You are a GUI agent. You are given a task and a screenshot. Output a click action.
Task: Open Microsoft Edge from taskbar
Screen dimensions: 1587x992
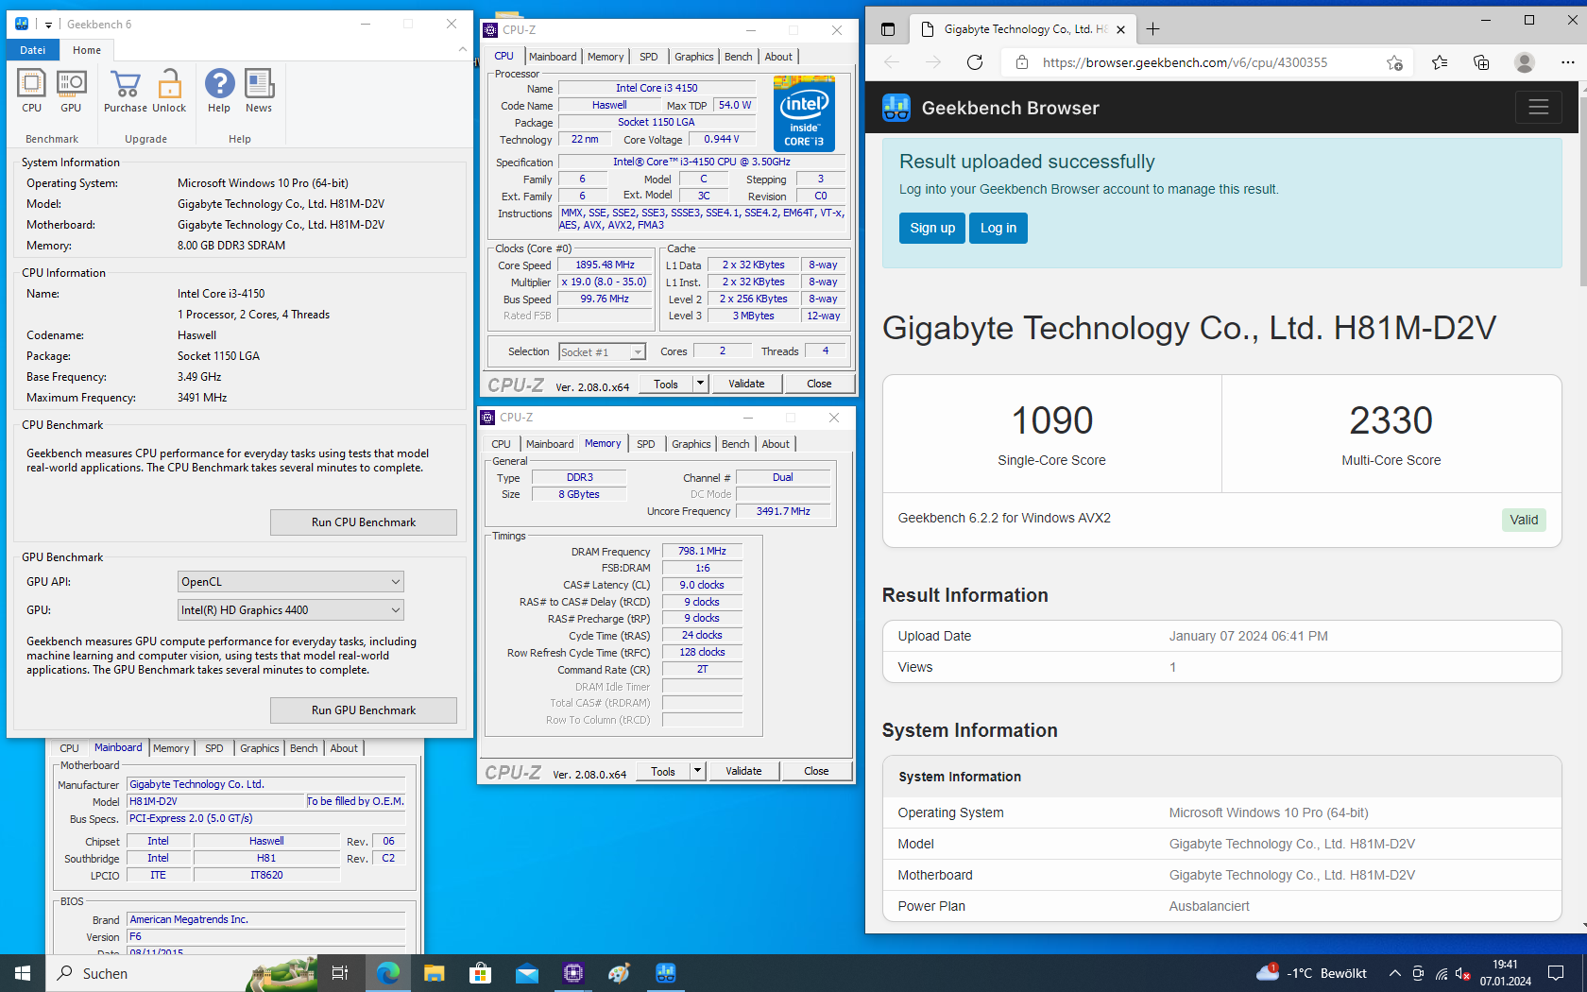387,973
